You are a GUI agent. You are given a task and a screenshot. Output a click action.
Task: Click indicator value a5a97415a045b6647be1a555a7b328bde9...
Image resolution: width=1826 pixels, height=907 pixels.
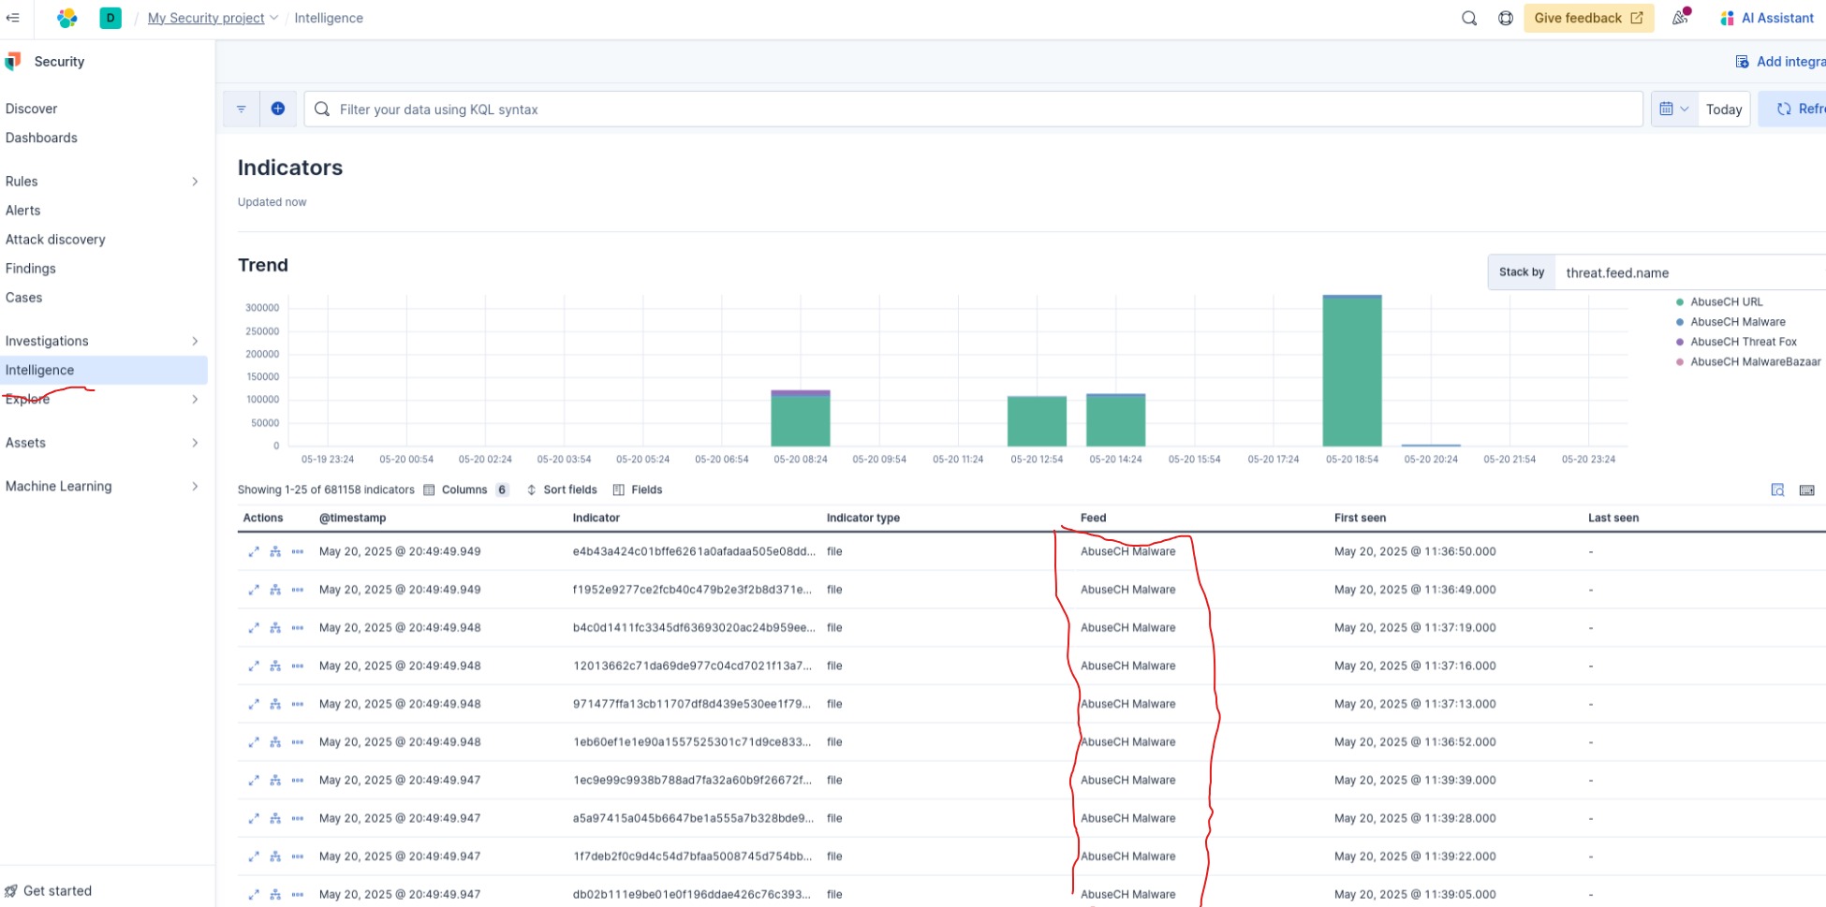point(693,818)
